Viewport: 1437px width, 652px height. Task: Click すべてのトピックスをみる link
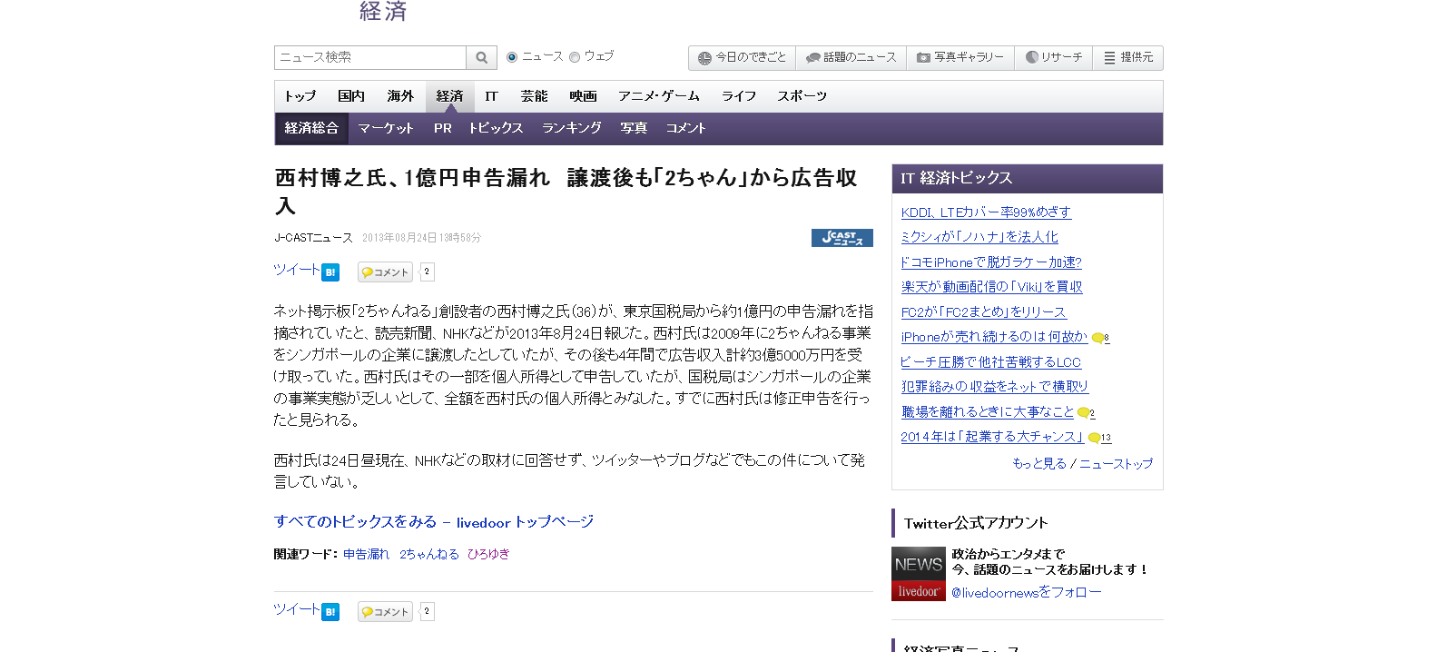[355, 522]
